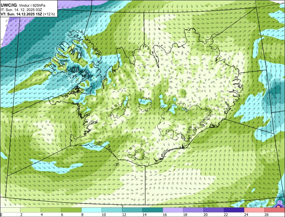Pick the pink legend swatch between 24 and 26

point(254,210)
